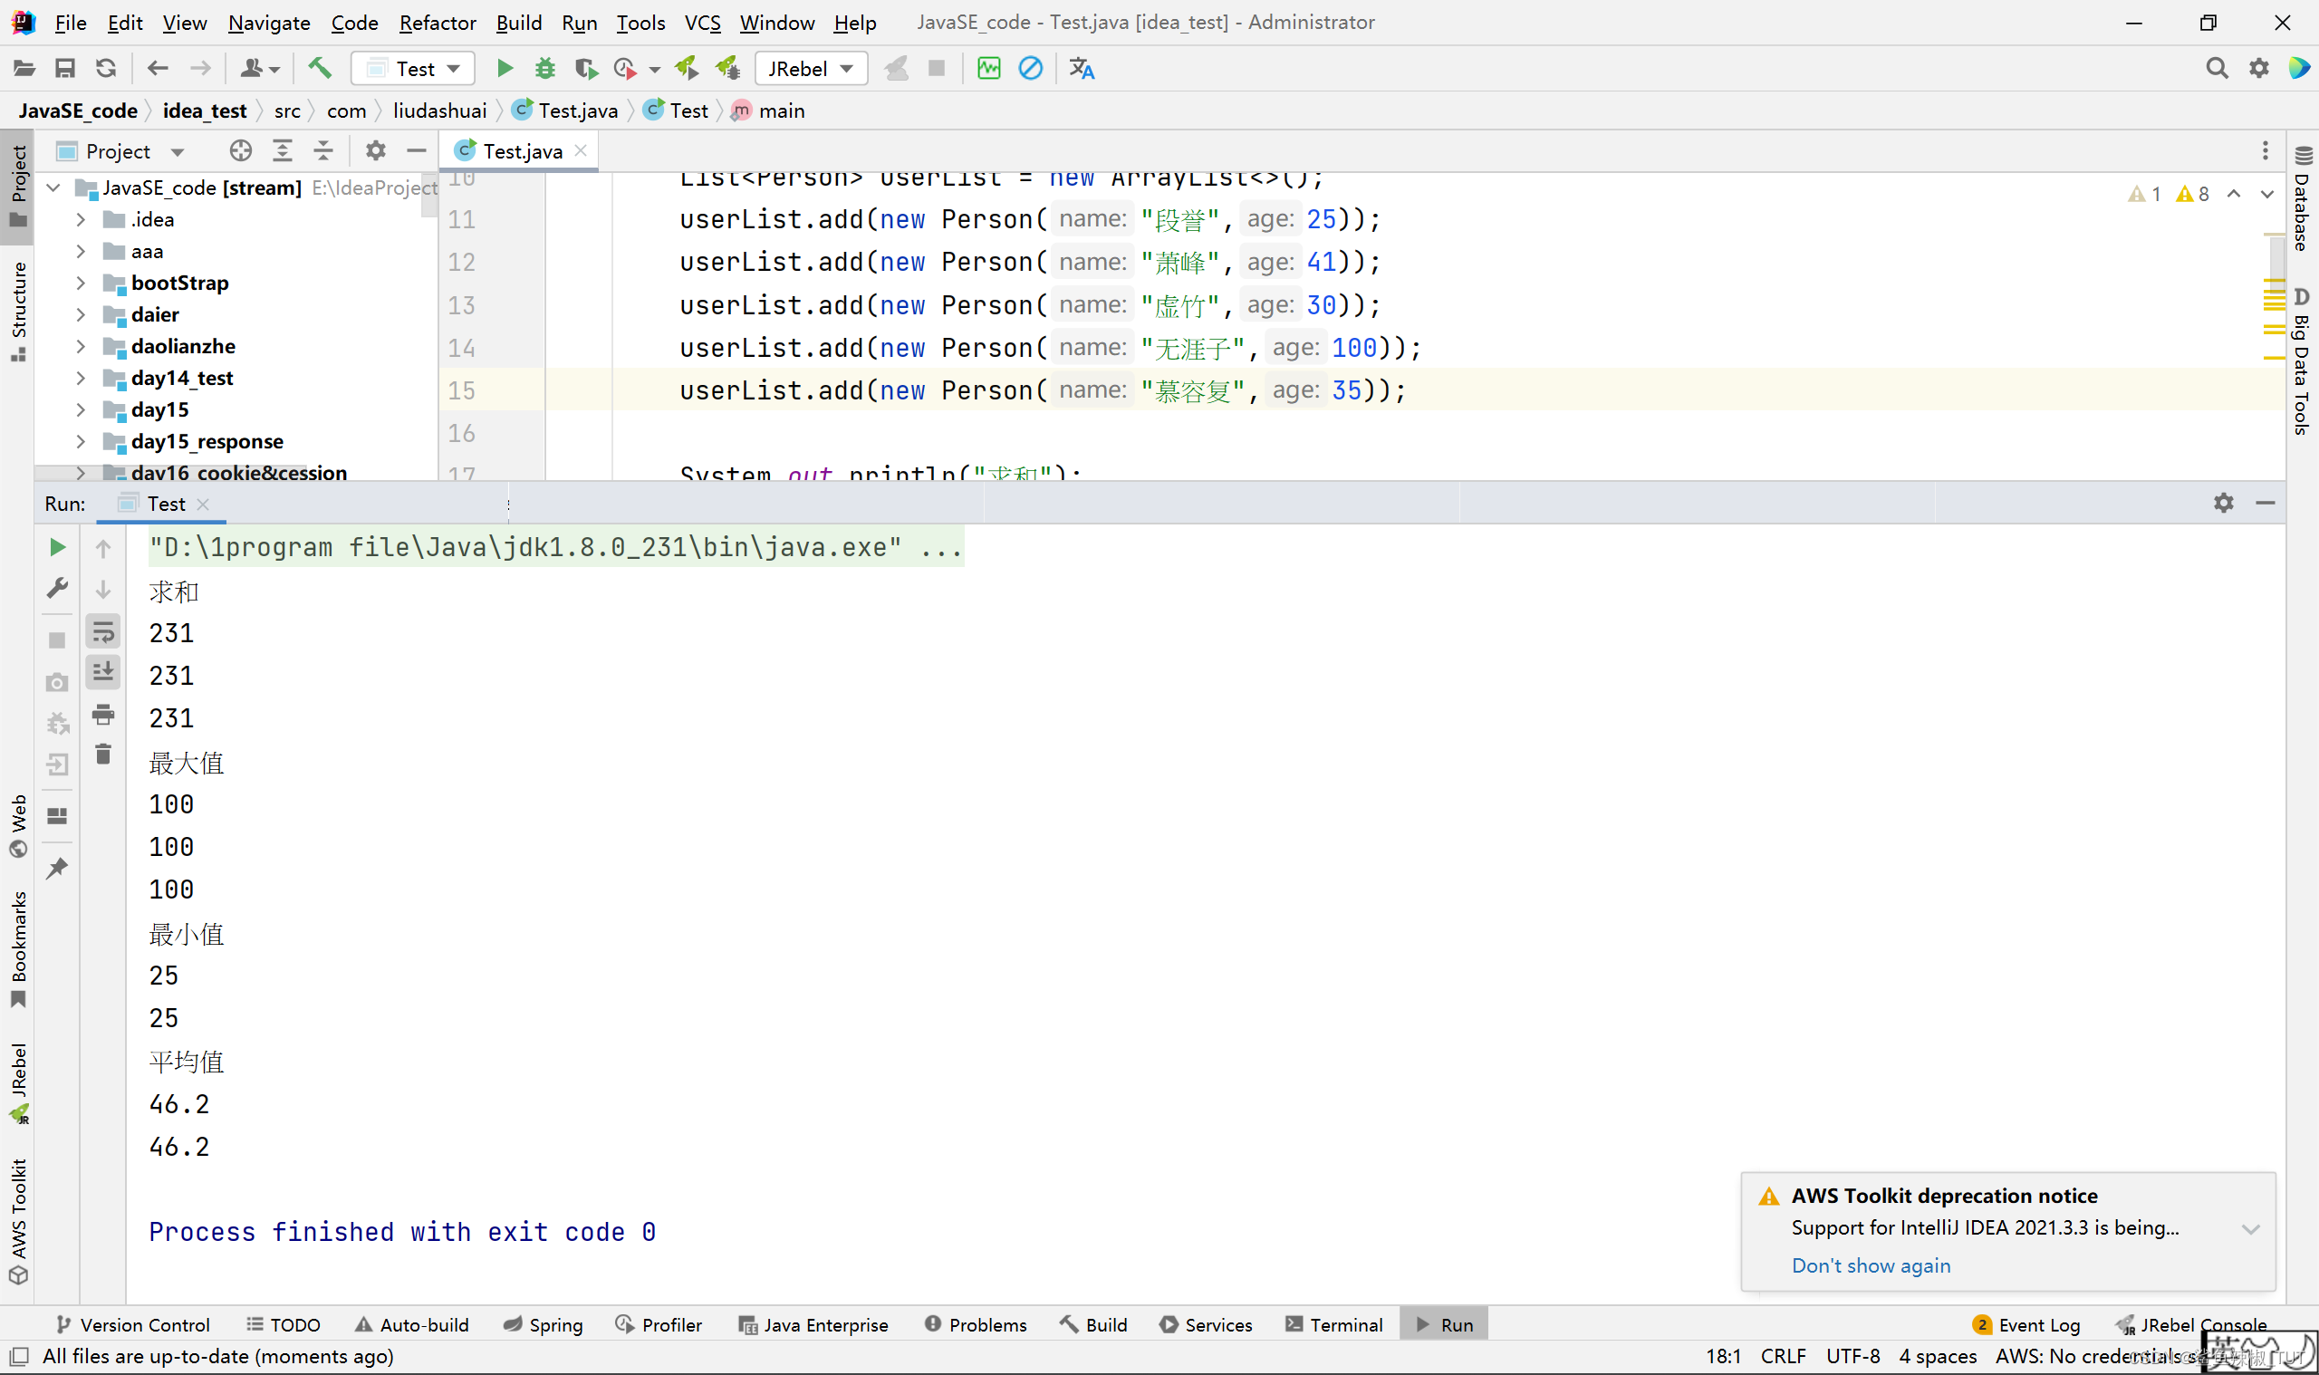Viewport: 2319px width, 1375px height.
Task: Click the Build project hammer icon
Action: tap(322, 67)
